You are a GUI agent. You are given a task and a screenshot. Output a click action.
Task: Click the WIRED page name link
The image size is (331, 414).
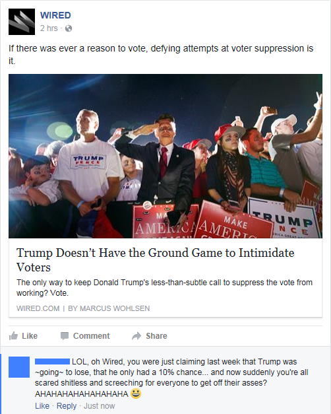(x=55, y=15)
